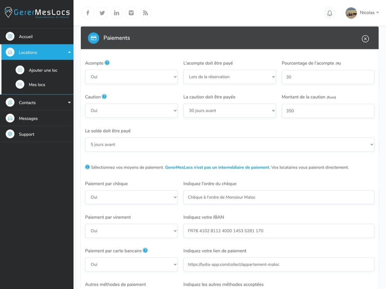This screenshot has width=386, height=289.
Task: Open the Facebook social link icon
Action: point(88,13)
